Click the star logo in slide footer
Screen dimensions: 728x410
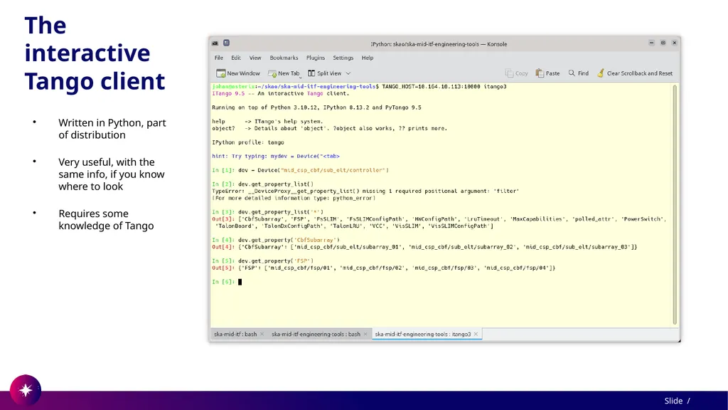pos(26,390)
